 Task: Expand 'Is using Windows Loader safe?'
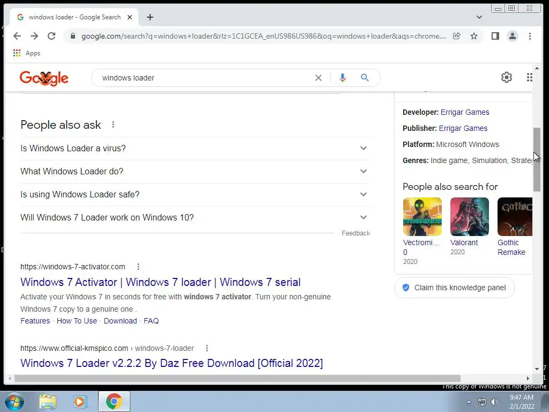195,194
